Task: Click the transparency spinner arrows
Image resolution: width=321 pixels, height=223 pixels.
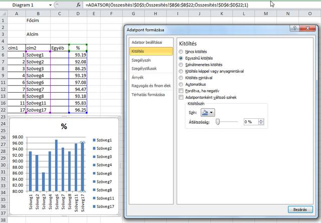Action: tap(261, 122)
